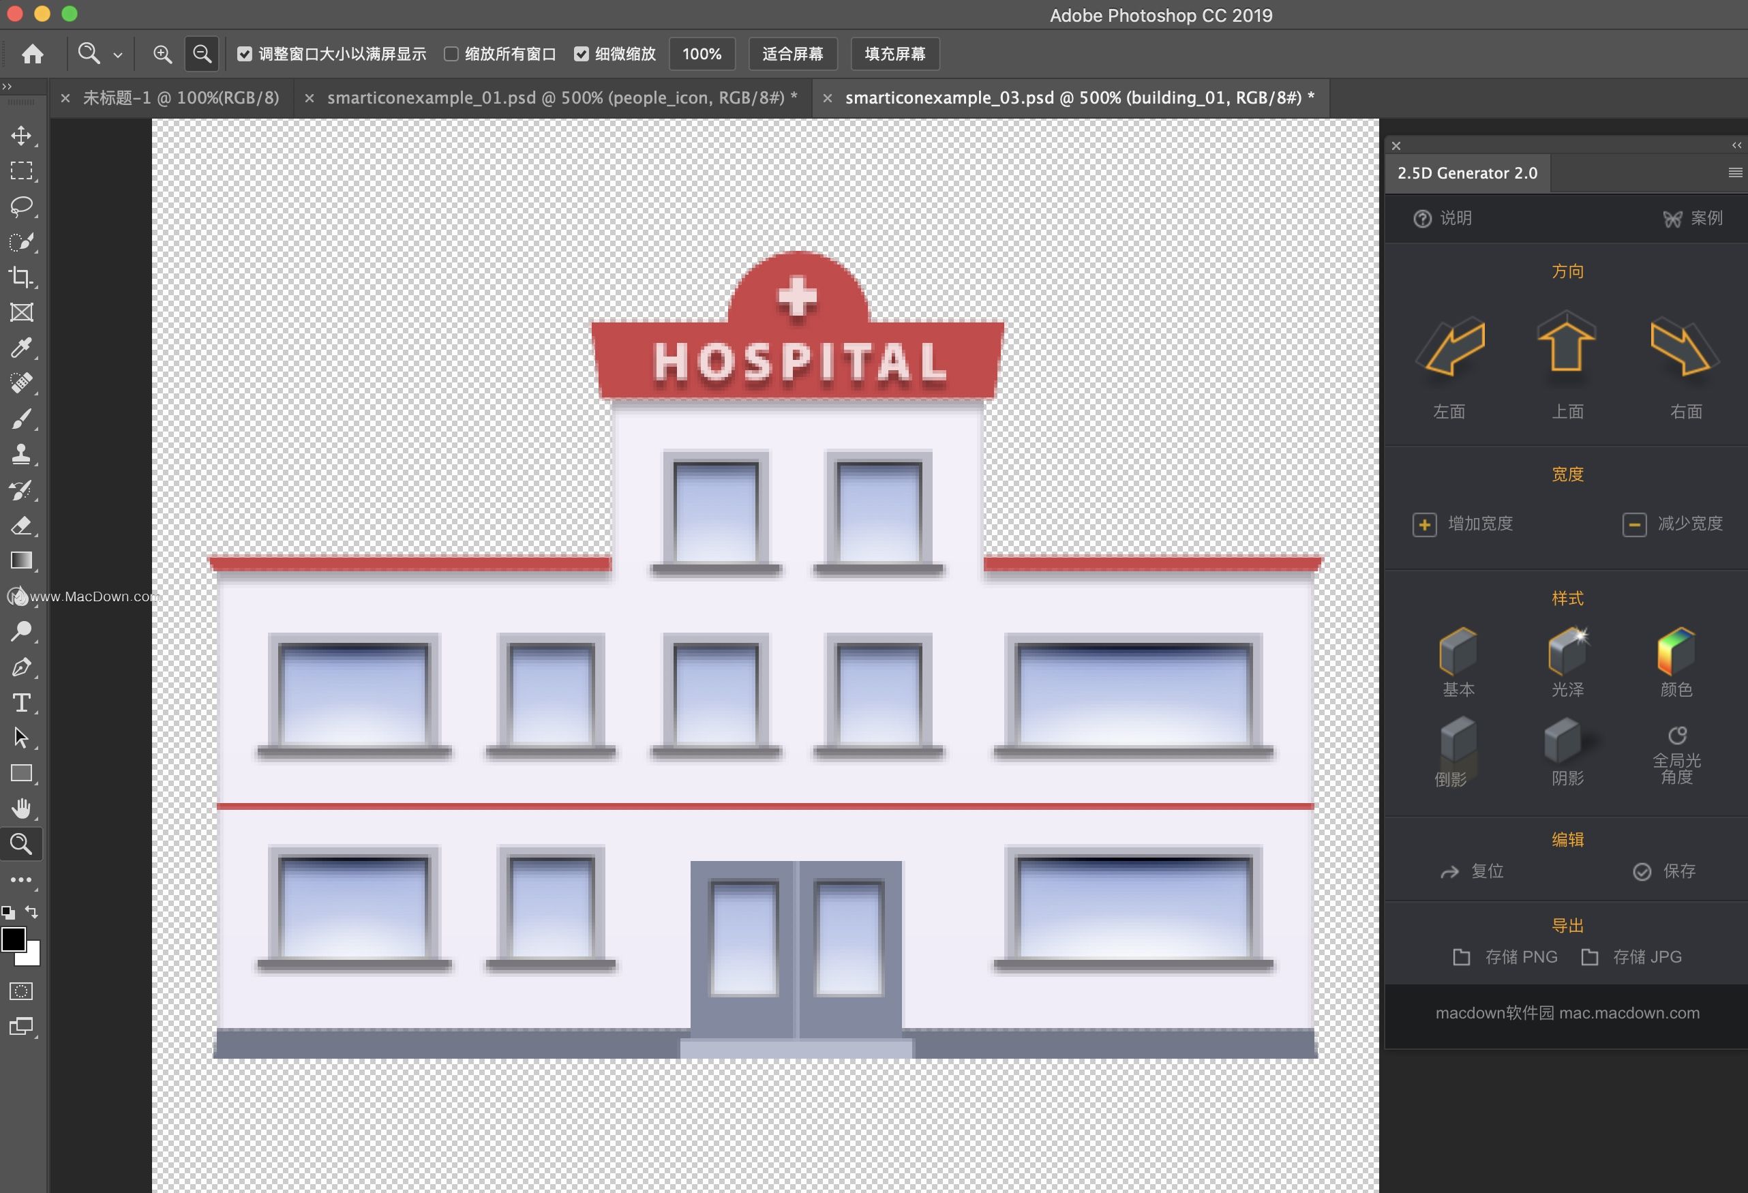Click the left face (左面) direction arrow
1748x1193 pixels.
pyautogui.click(x=1450, y=348)
